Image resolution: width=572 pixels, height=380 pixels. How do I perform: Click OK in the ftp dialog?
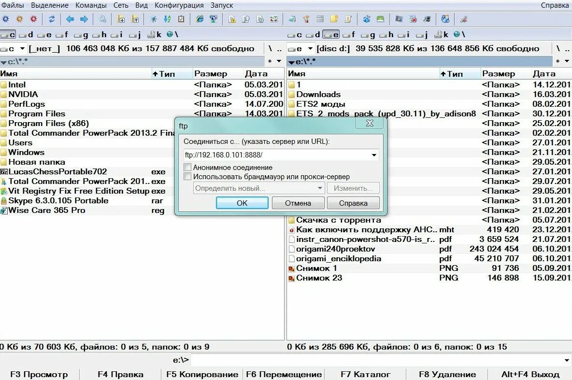coord(242,203)
